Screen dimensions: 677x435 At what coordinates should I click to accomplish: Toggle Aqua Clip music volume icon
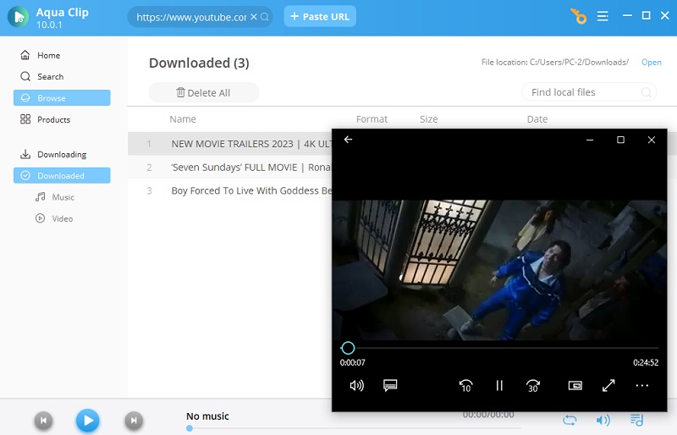(x=603, y=420)
